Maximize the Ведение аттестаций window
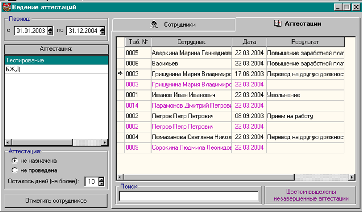Image resolution: width=362 pixels, height=212 pixels. pos(347,8)
